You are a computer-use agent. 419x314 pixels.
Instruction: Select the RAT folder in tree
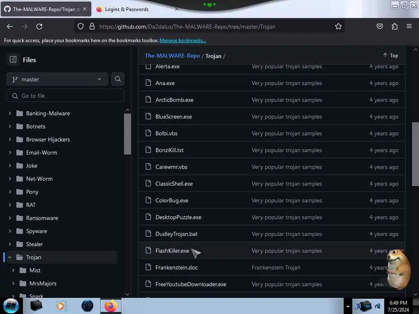[31, 205]
